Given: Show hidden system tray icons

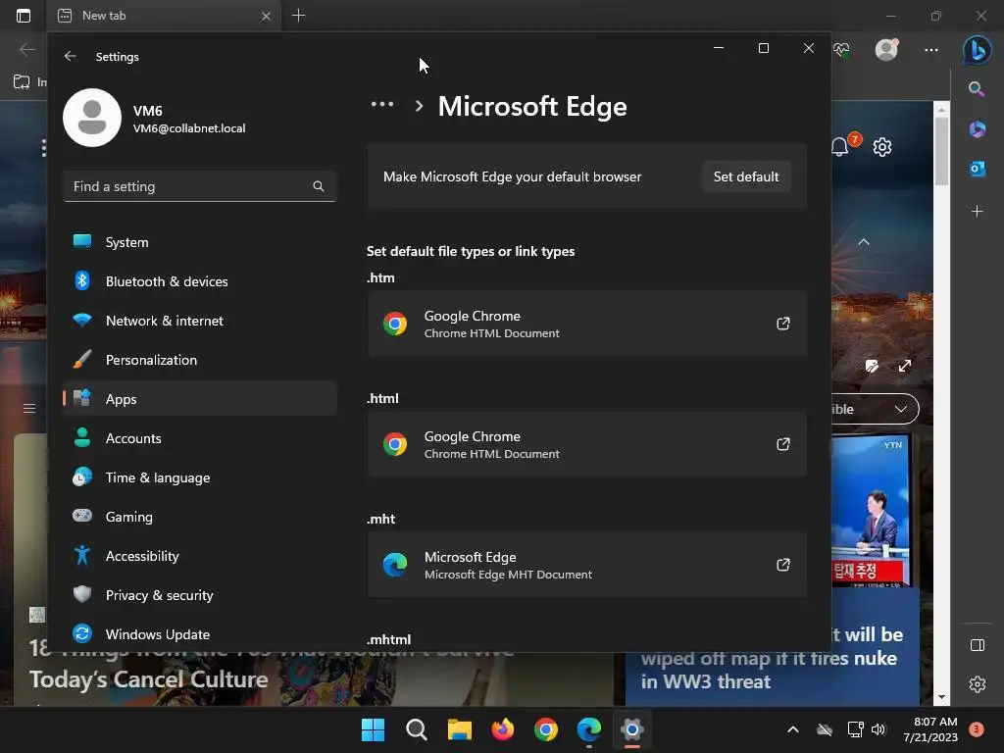Looking at the screenshot, I should coord(792,729).
